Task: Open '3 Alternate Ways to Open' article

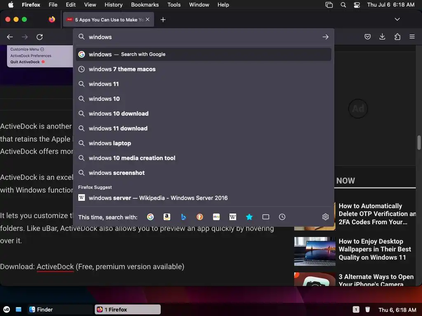Action: point(376,280)
